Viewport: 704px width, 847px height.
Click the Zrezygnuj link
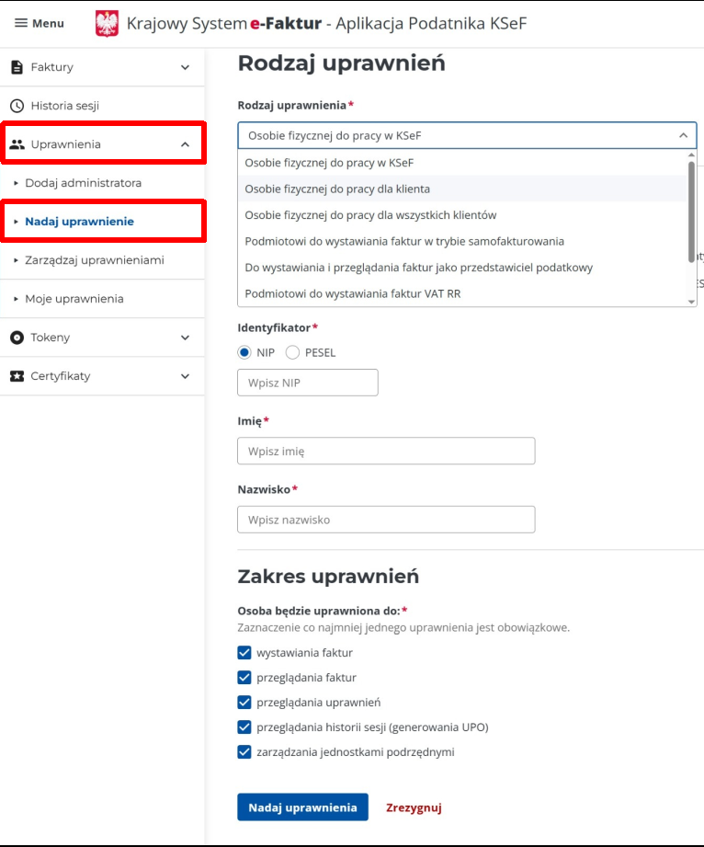414,807
